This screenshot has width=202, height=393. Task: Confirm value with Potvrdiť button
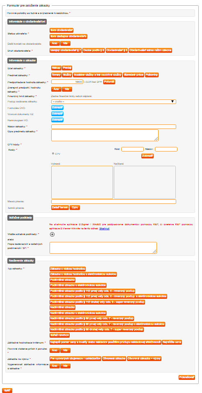pyautogui.click(x=109, y=82)
